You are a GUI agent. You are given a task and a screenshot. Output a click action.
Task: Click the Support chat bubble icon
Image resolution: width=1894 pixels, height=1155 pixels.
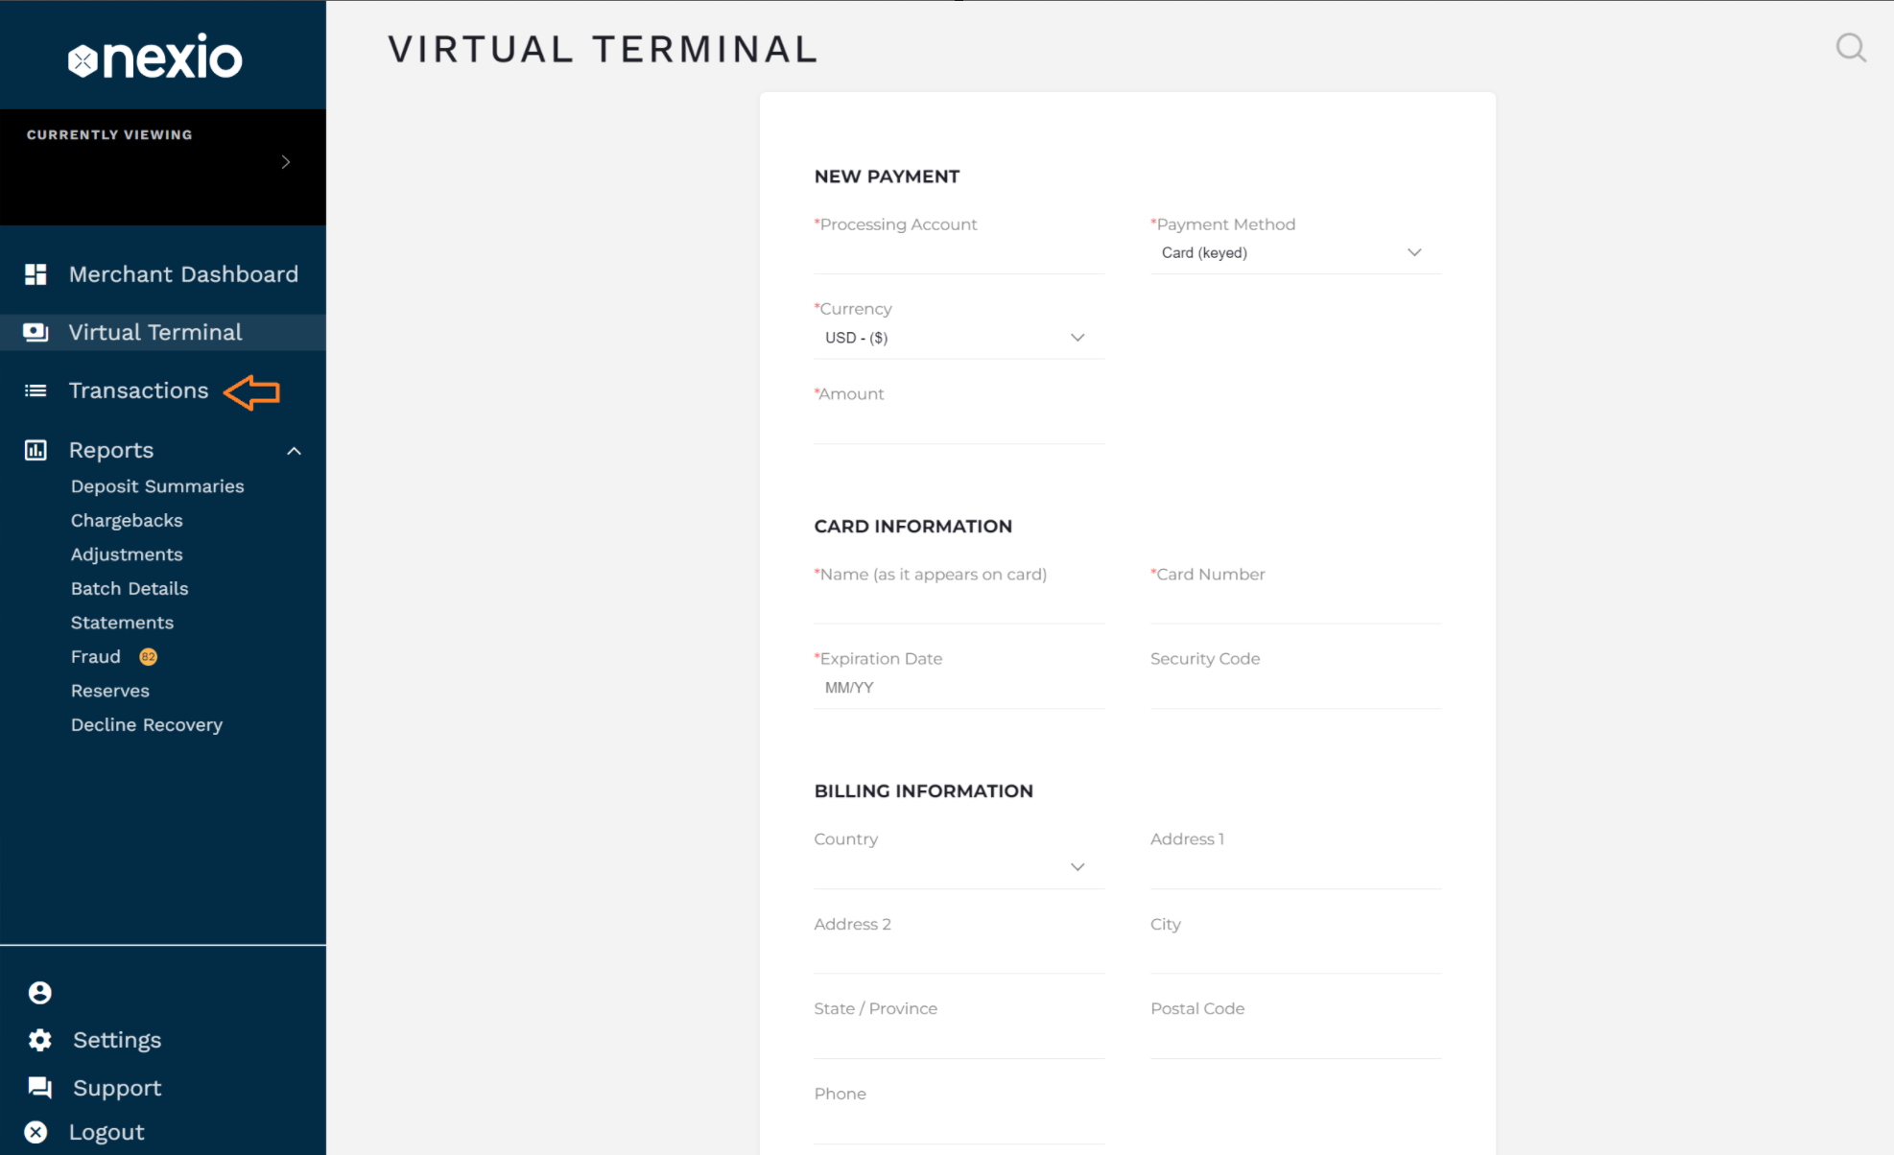coord(39,1087)
